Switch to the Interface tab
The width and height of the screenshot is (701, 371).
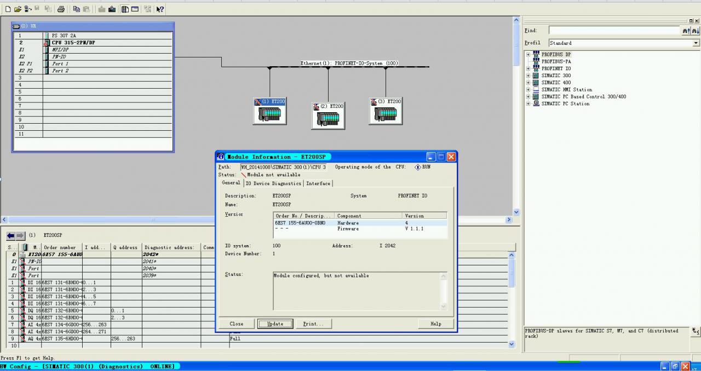point(318,183)
